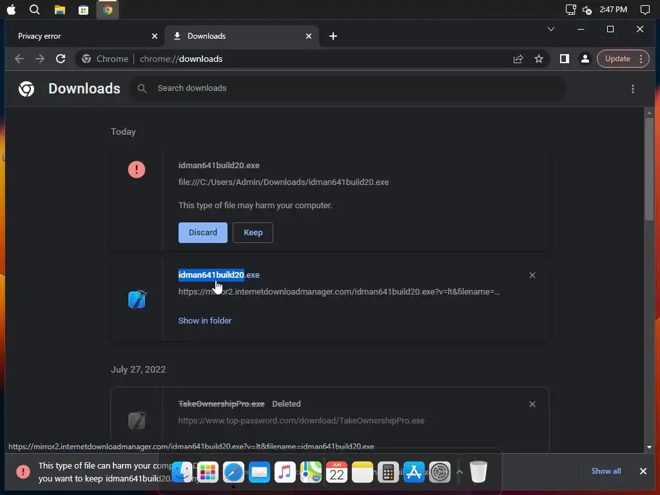This screenshot has width=660, height=495.
Task: Go back with the back arrow
Action: [19, 59]
